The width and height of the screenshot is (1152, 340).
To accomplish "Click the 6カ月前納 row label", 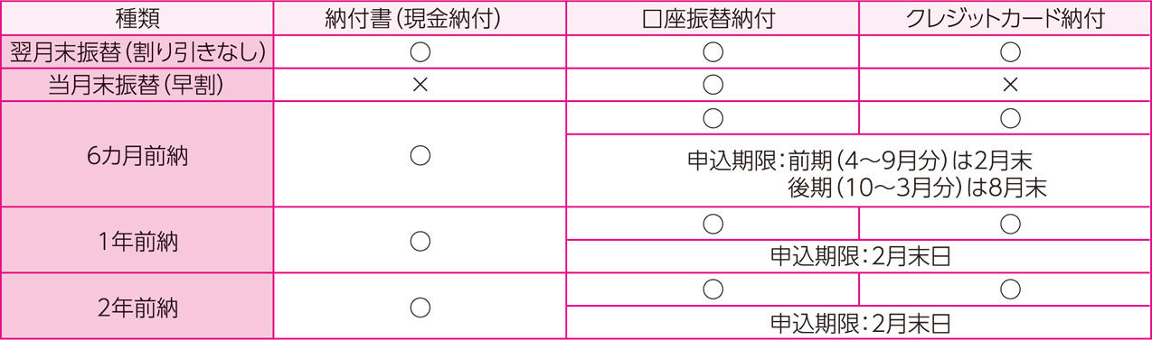I will [x=137, y=154].
